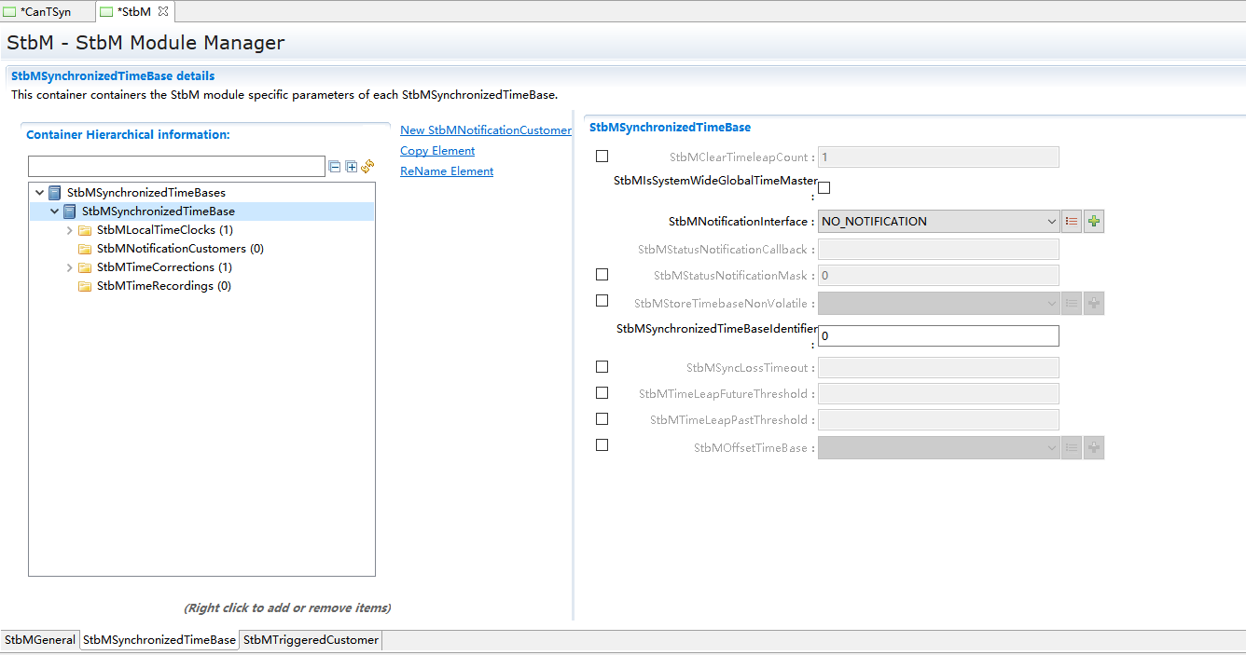
Task: Click the StbMNotificationCustomers folder icon
Action: 85,249
